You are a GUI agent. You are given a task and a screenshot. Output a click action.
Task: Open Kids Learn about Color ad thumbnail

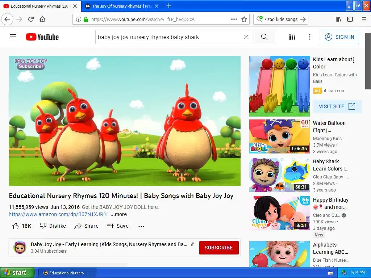click(x=279, y=86)
